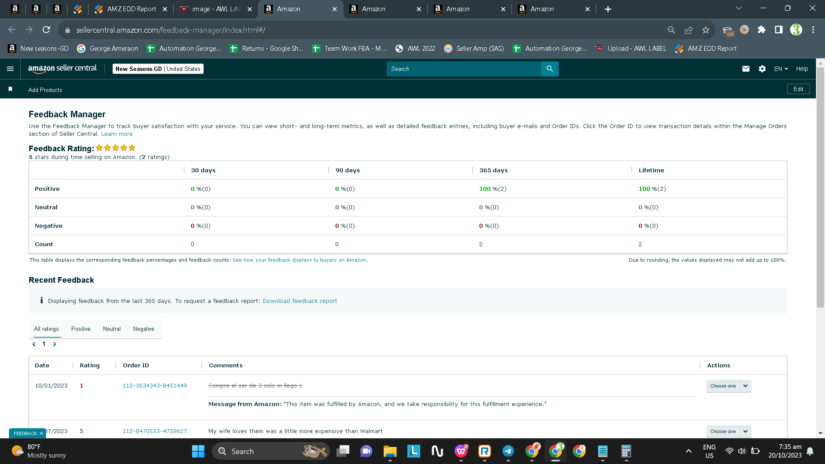
Task: Open the buyer messages envelope icon
Action: (x=746, y=69)
